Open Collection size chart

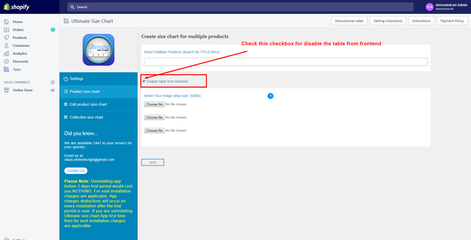click(99, 117)
